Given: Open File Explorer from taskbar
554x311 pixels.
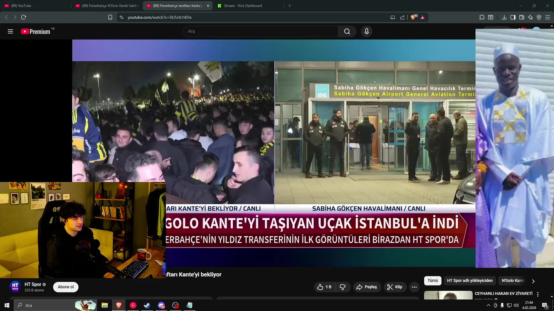Looking at the screenshot, I should (x=105, y=305).
